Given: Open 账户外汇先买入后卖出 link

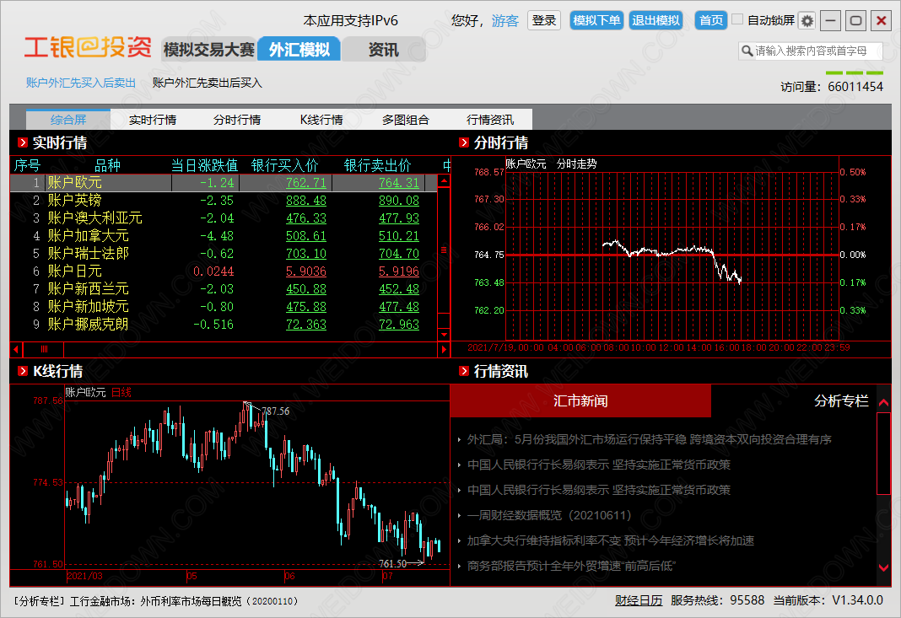Looking at the screenshot, I should pos(81,83).
